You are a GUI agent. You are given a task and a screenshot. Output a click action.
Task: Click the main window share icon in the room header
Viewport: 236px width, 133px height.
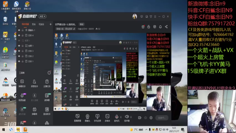(x=166, y=27)
